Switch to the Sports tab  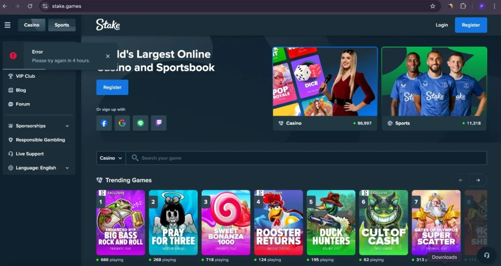click(62, 25)
